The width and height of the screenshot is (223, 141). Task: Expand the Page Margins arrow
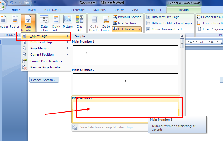68,48
